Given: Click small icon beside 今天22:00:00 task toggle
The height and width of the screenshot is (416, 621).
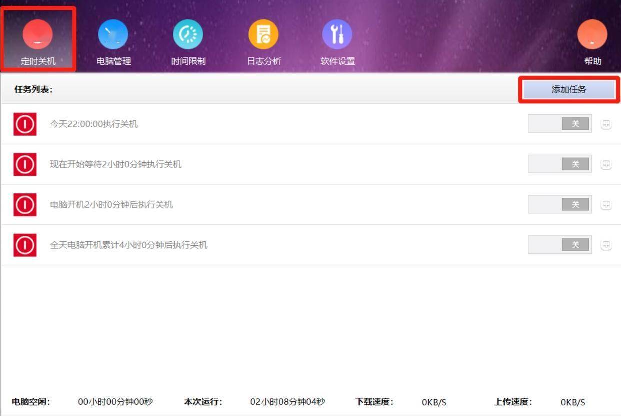Looking at the screenshot, I should [x=606, y=124].
